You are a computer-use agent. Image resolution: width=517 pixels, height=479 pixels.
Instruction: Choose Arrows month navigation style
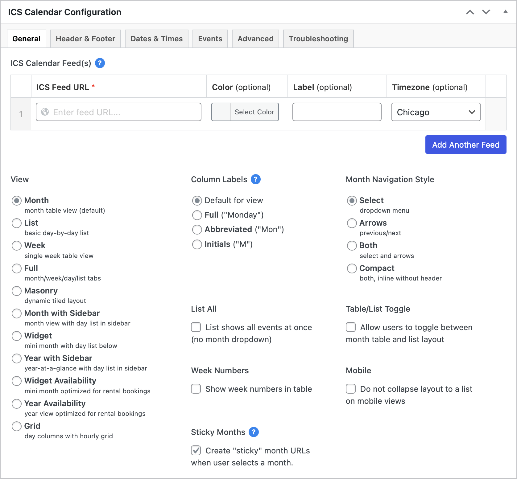point(352,223)
